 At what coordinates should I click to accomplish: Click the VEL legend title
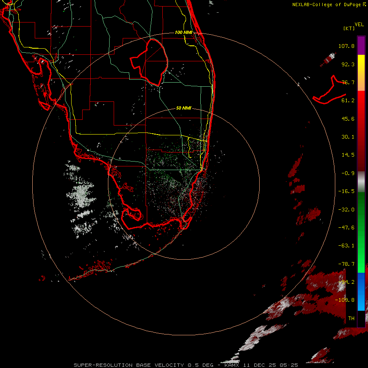pos(359,25)
